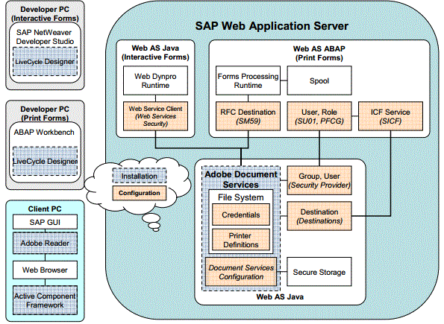Select the Web Dynpro Runtime box
The image size is (444, 324).
[x=155, y=80]
